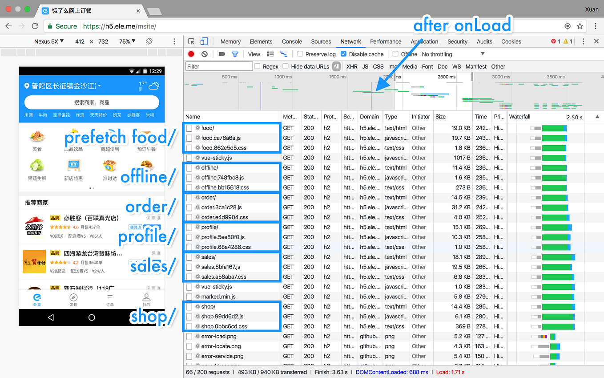Switch to the Performance tab
The height and width of the screenshot is (378, 604).
[x=385, y=41]
